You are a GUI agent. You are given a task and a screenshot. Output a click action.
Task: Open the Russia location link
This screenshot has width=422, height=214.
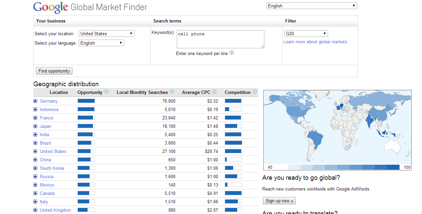coord(47,176)
